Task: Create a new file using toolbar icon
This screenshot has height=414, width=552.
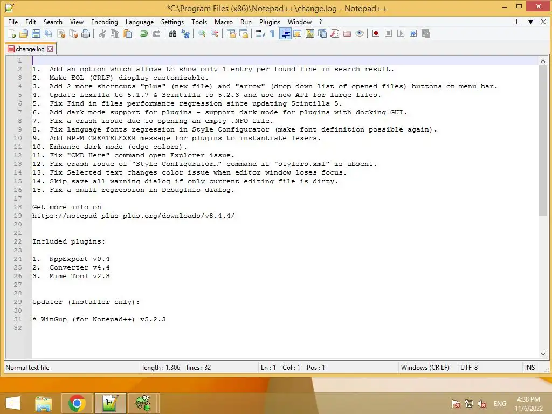Action: click(x=11, y=33)
